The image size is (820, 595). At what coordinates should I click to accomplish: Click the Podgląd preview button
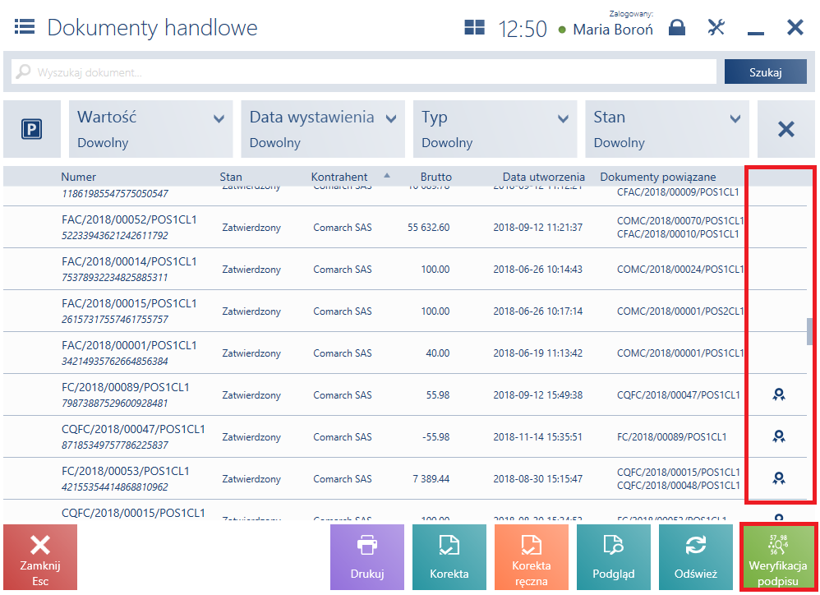[614, 557]
